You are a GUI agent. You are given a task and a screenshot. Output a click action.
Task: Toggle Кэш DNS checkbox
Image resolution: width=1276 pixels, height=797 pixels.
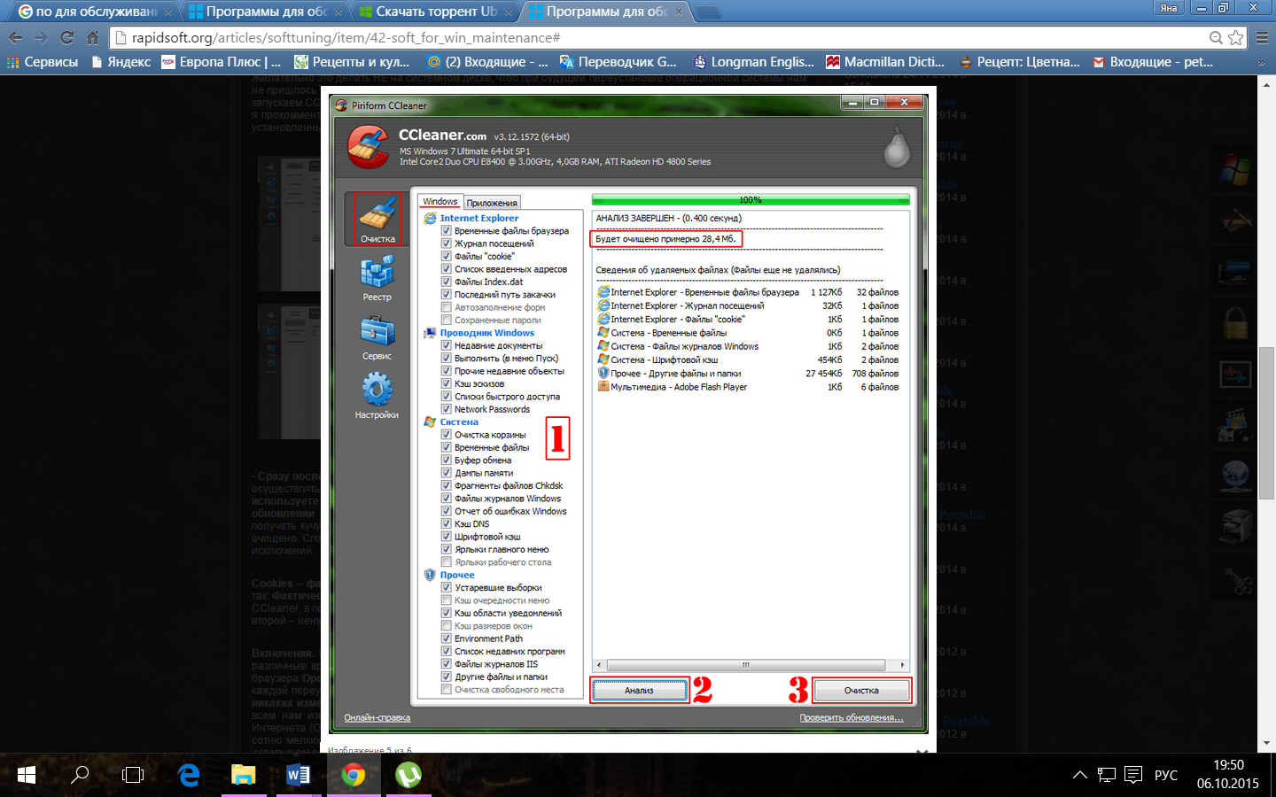[x=447, y=524]
